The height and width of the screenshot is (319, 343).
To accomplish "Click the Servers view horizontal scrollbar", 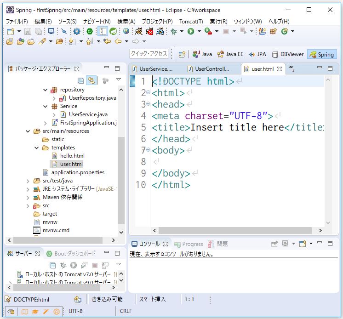I will (57, 288).
